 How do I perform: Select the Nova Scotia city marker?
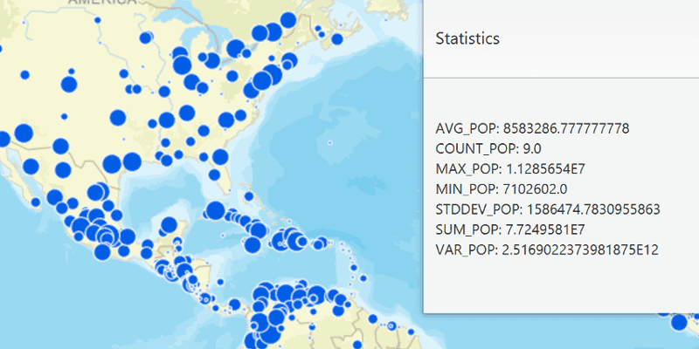pyautogui.click(x=337, y=39)
